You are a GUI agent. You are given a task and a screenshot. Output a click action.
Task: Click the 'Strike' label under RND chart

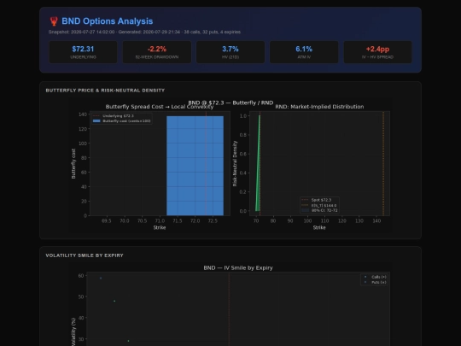(319, 227)
